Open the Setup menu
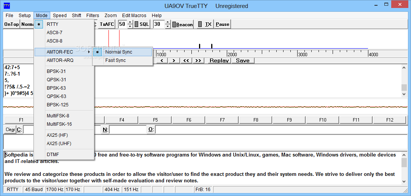 [25, 16]
